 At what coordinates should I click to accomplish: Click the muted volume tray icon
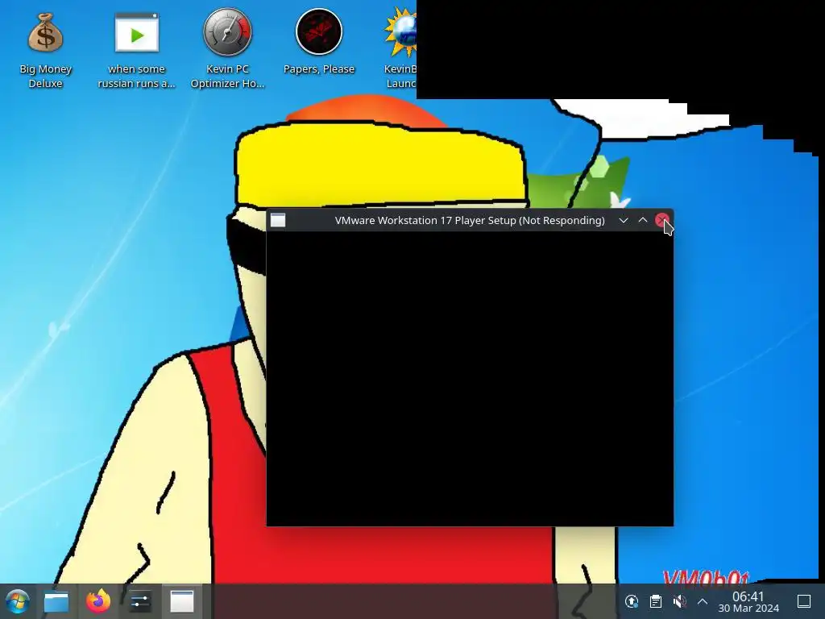[679, 601]
